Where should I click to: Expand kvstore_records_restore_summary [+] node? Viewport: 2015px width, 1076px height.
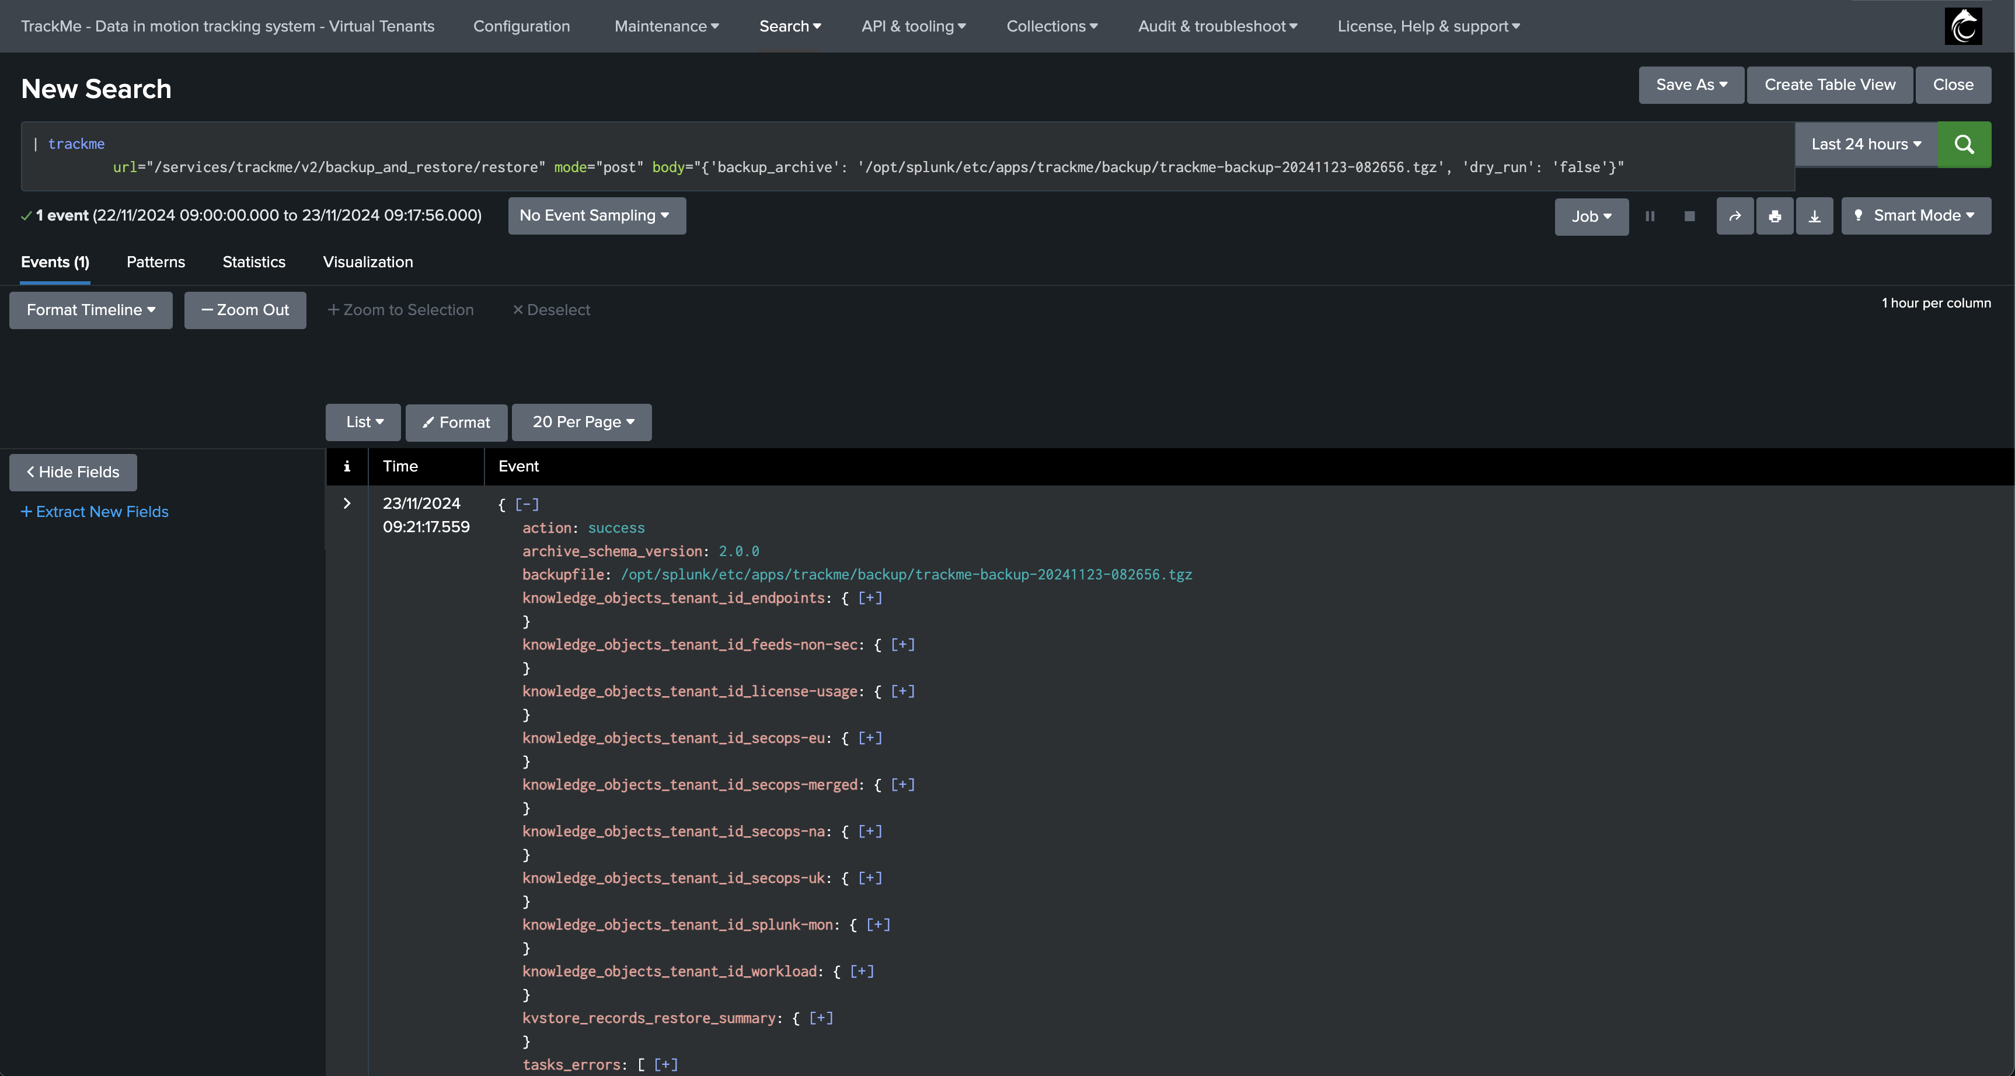[821, 1017]
